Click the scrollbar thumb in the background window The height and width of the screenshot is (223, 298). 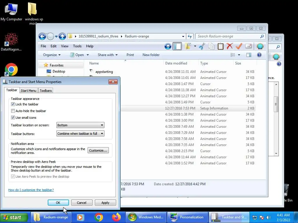pos(276,104)
